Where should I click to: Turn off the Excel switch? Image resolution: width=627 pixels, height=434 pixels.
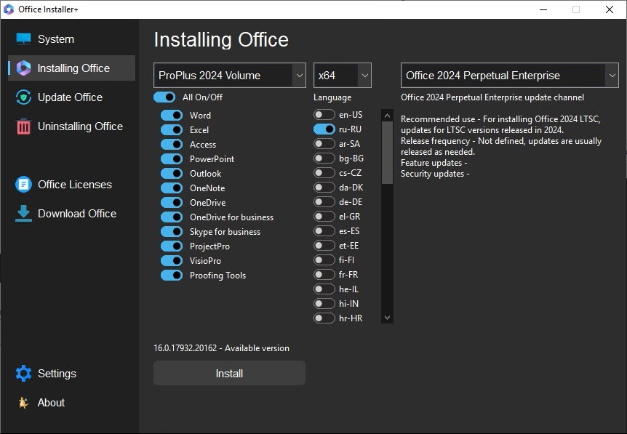(x=172, y=130)
